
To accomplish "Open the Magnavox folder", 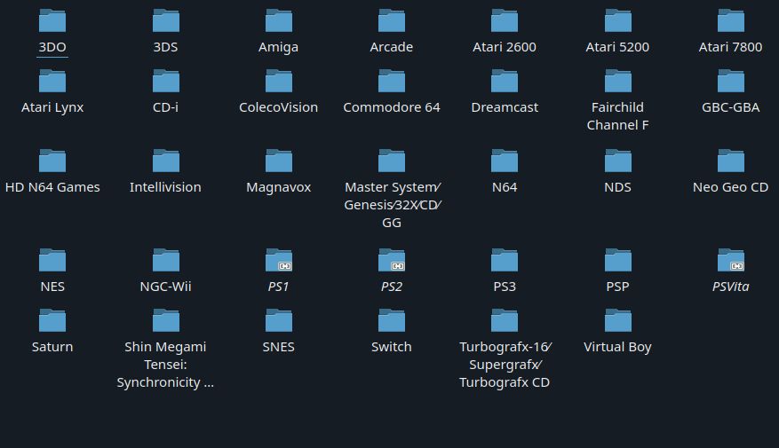I will coord(278,161).
